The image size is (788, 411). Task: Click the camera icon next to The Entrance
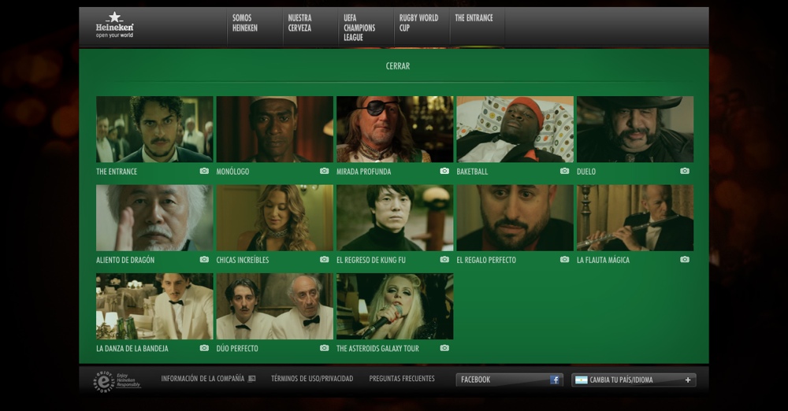204,171
